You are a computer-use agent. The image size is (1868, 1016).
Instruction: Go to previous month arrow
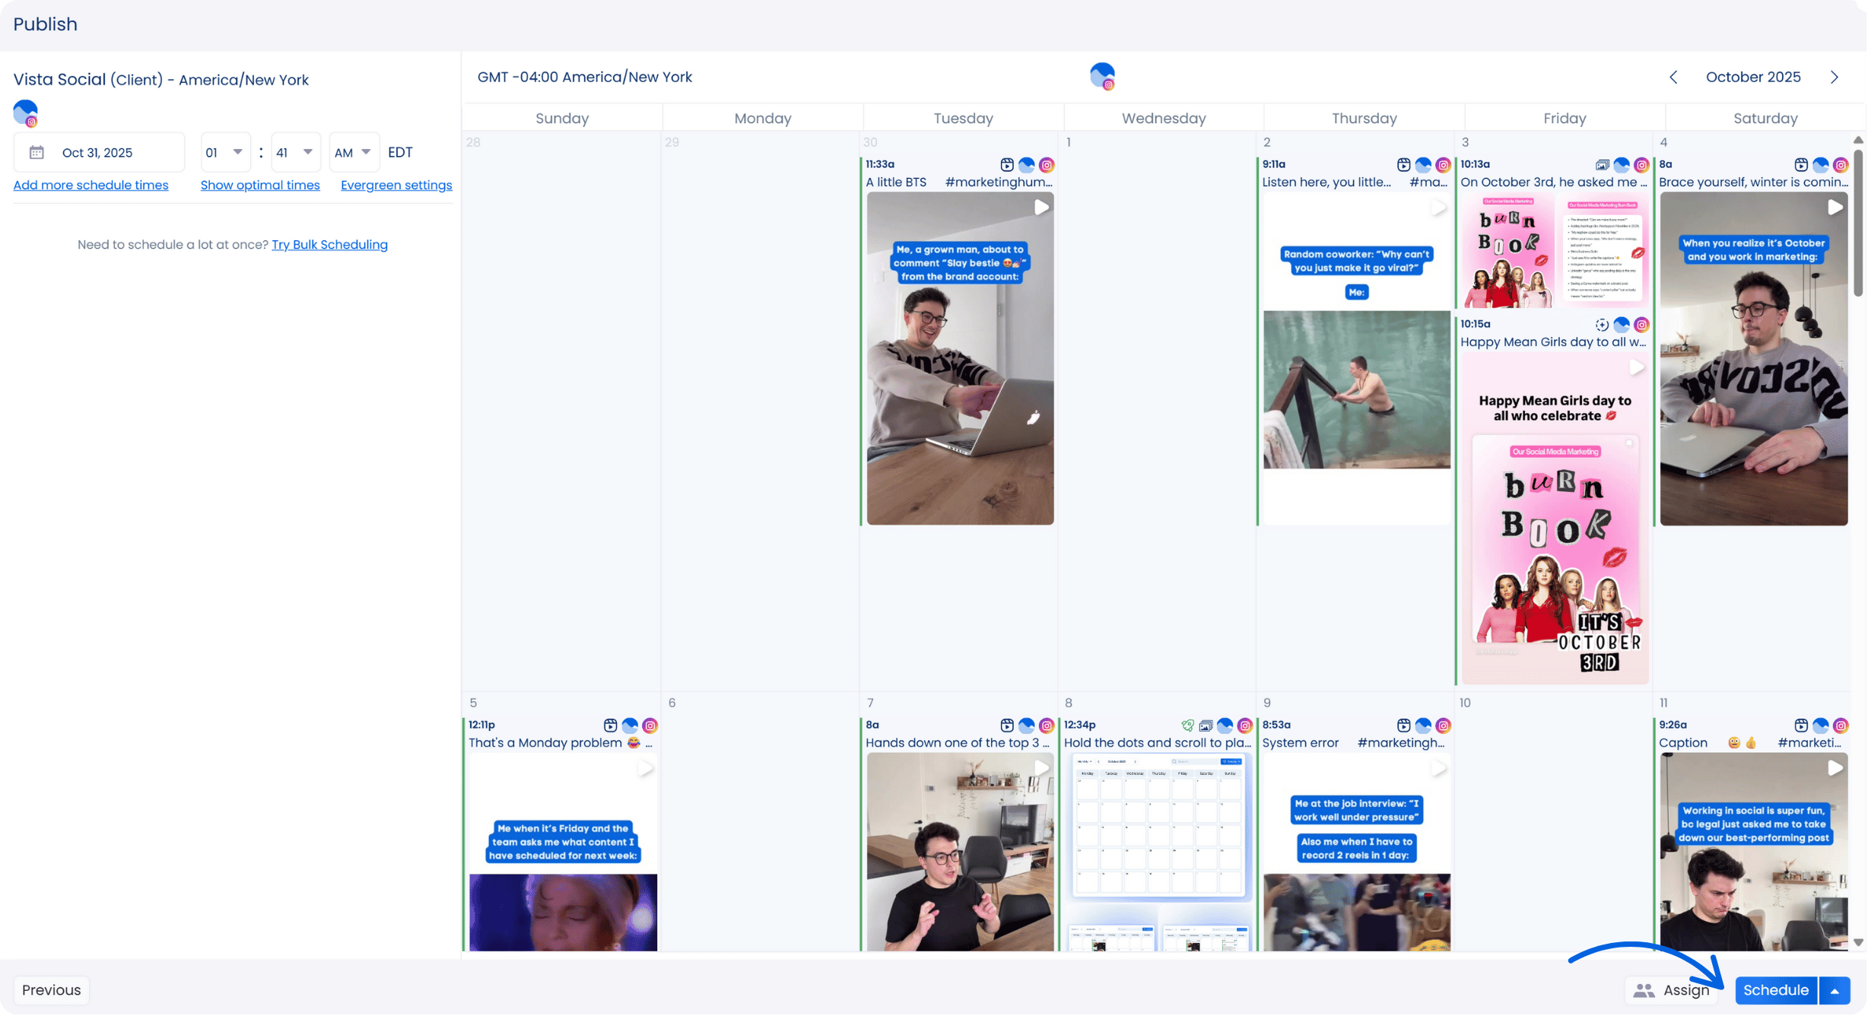click(x=1673, y=77)
